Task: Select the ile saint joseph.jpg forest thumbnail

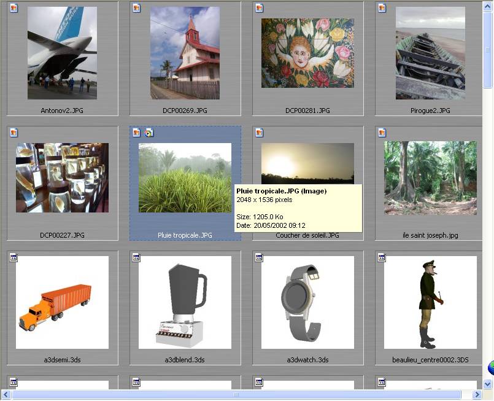Action: click(x=430, y=178)
